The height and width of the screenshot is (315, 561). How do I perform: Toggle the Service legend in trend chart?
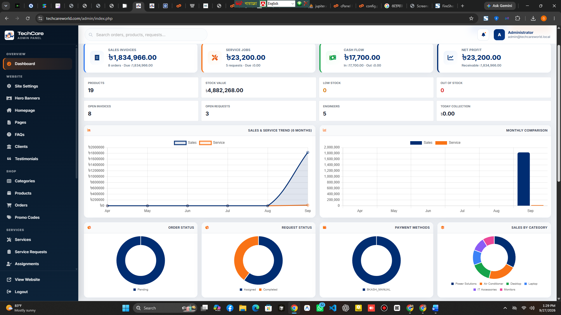[x=212, y=143]
